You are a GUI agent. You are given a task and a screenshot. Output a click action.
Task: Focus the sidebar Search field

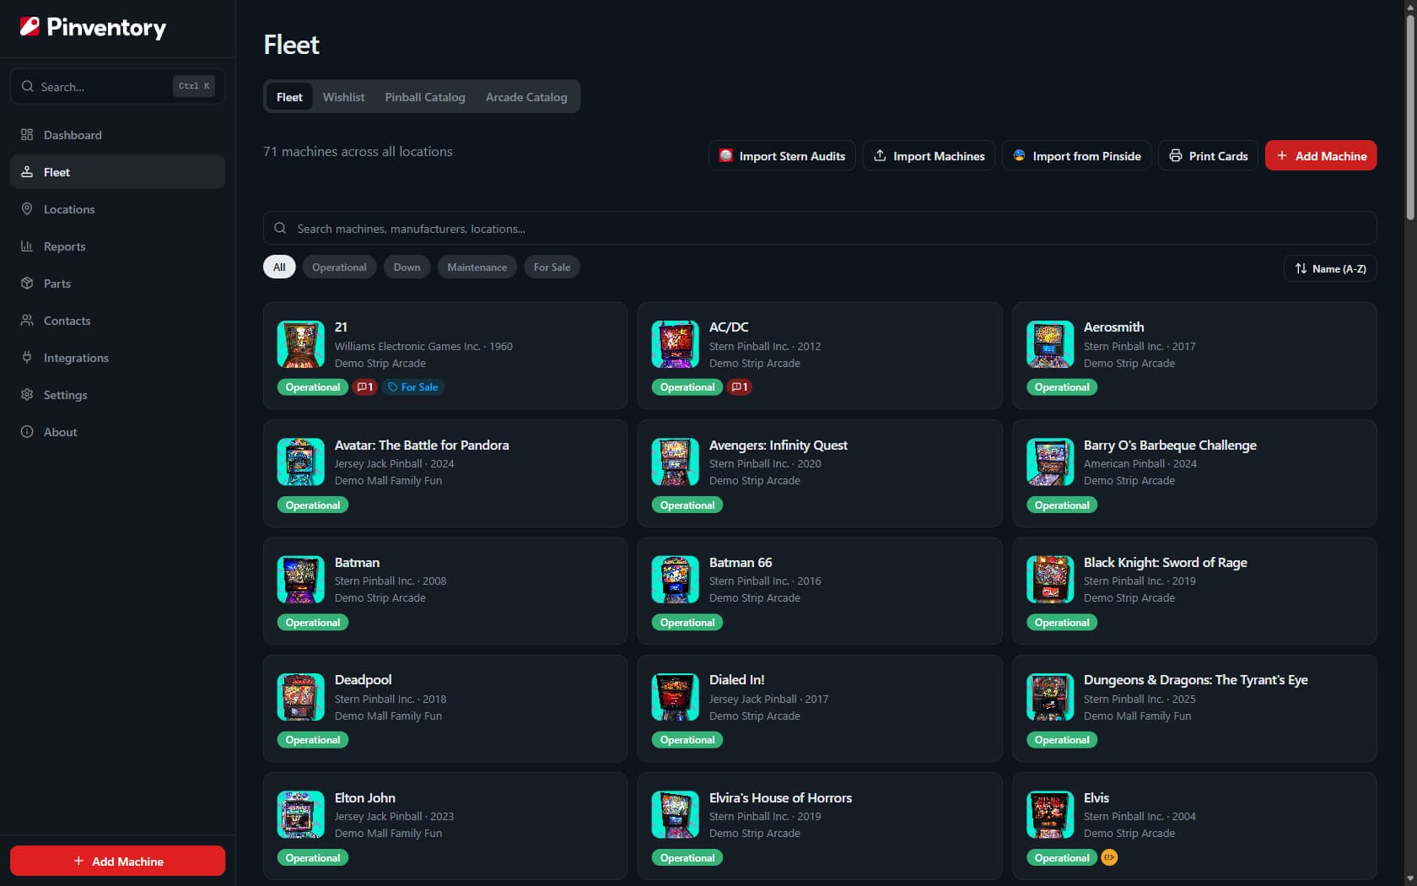point(117,86)
